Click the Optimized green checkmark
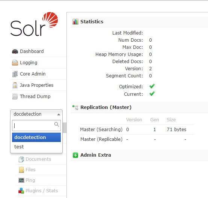Image resolution: width=208 pixels, height=198 pixels. [152, 86]
